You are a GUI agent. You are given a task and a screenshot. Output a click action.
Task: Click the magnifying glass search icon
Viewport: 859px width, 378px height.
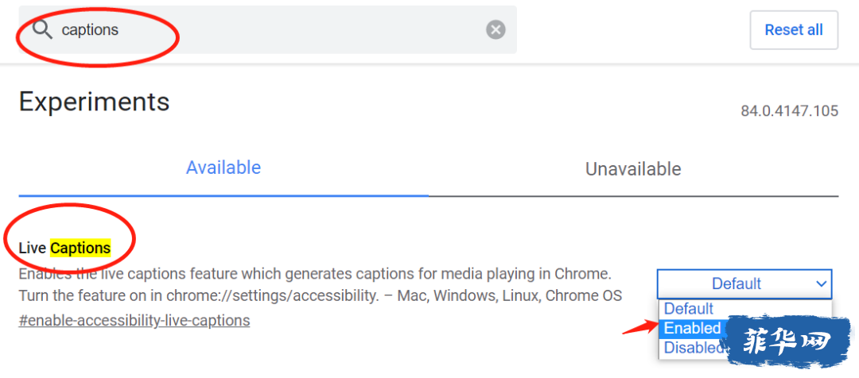[x=42, y=29]
